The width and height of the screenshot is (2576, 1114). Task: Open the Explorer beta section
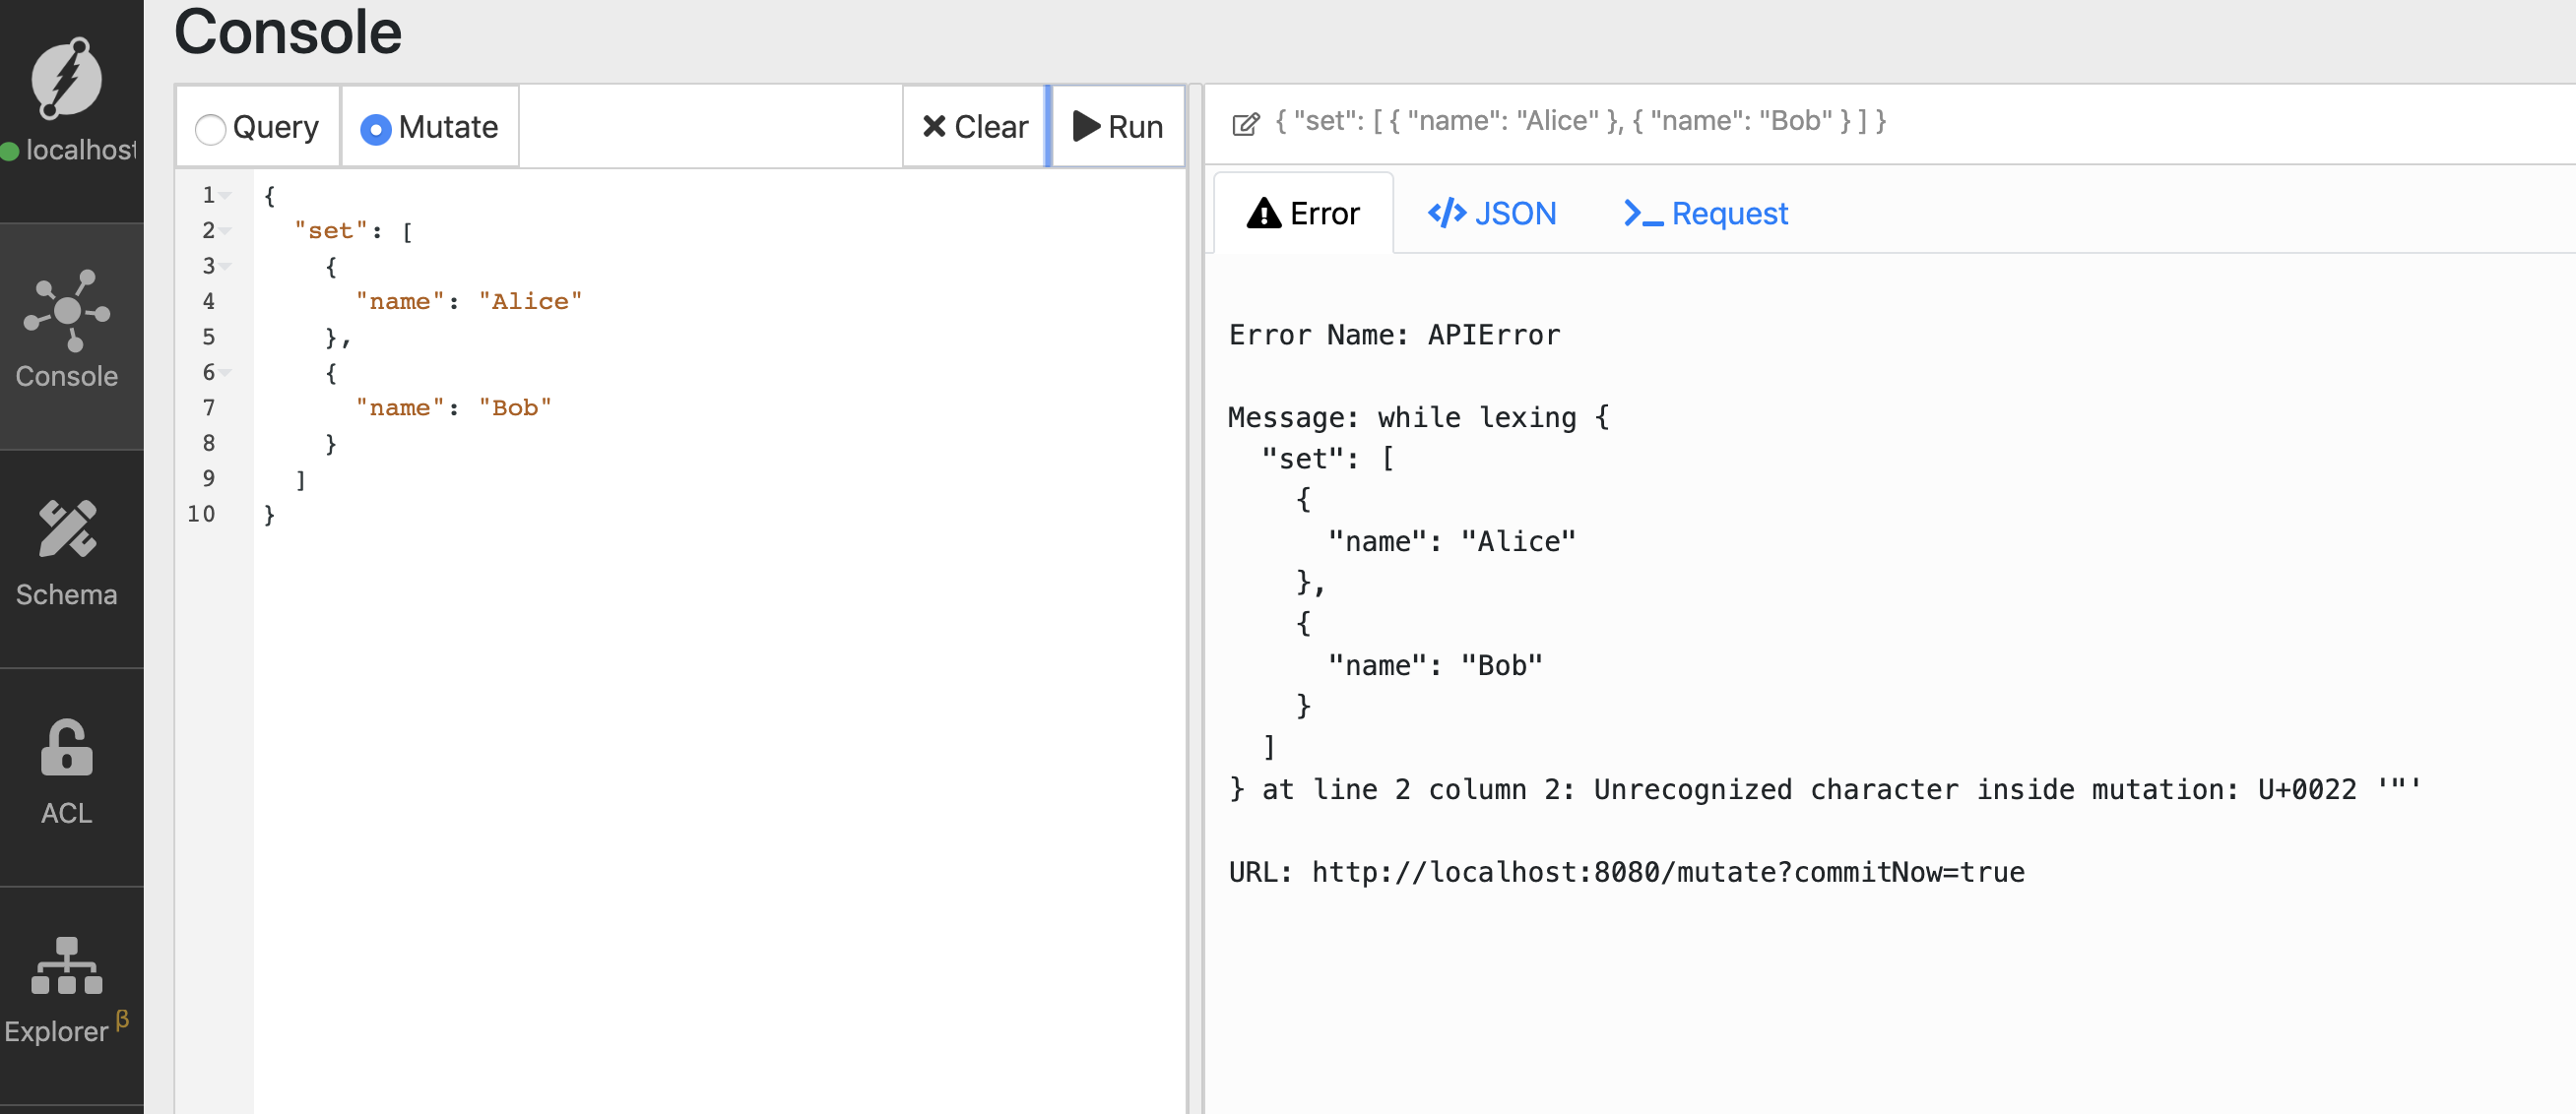click(67, 991)
